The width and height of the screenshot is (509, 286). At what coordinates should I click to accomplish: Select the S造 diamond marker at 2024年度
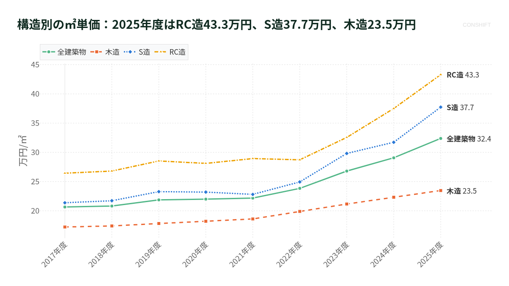394,142
